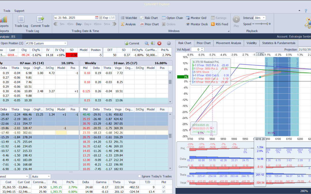The height and width of the screenshot is (194, 311).
Task: Open the calendar picker in the trading date field
Action: coord(96,18)
